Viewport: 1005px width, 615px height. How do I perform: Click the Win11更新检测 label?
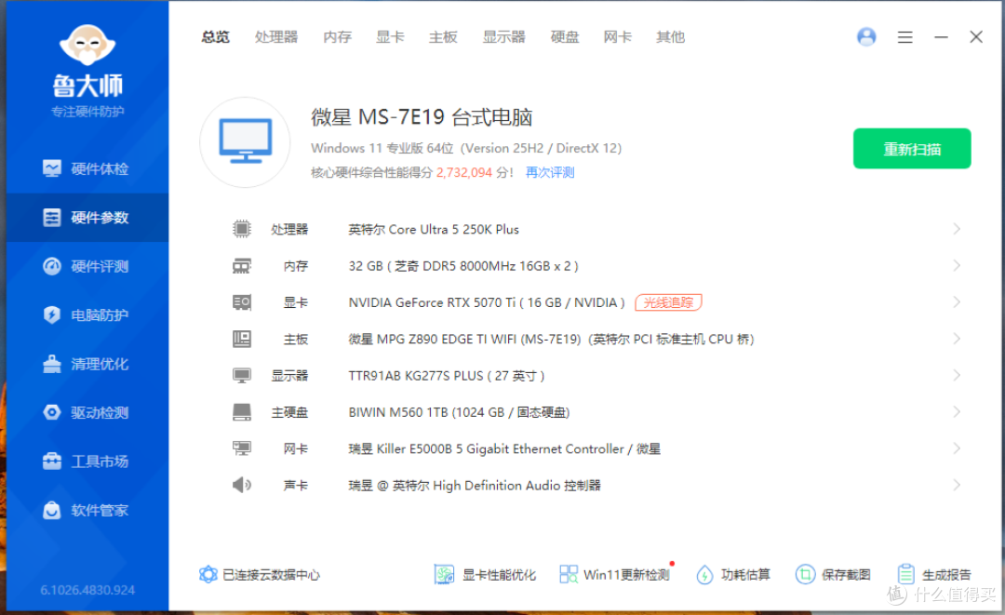(626, 575)
